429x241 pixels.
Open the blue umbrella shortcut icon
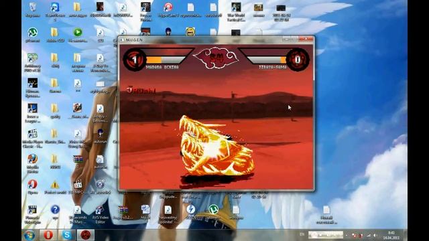pos(55,7)
